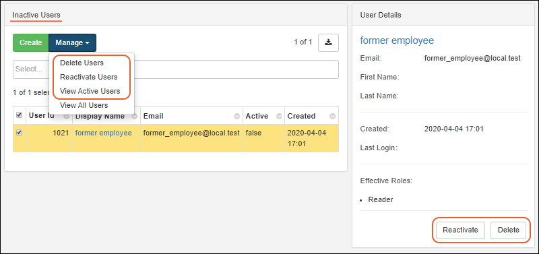
Task: Click the download export icon button
Action: click(328, 42)
